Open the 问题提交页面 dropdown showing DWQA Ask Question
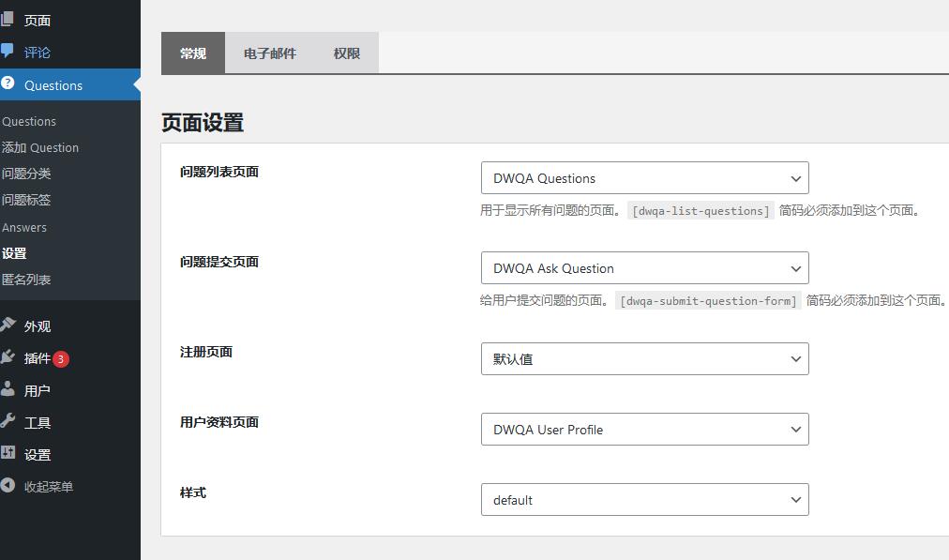 [x=644, y=268]
